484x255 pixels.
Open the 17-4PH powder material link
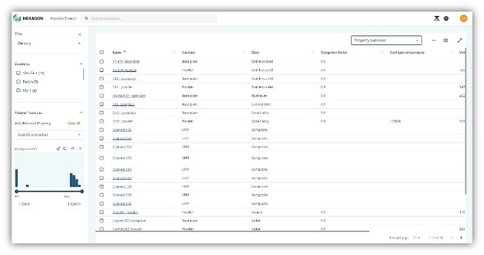click(124, 70)
